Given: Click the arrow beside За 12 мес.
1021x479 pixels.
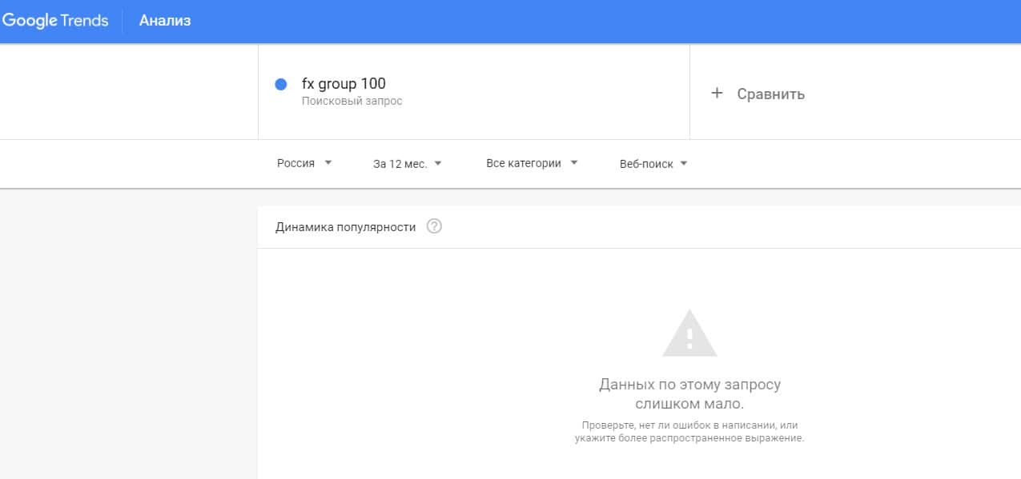Looking at the screenshot, I should click(437, 164).
